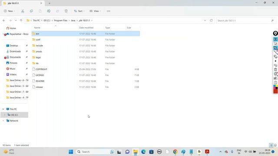Select the LICENSE file
Screen dimensions: 278x156
(x=86, y=75)
